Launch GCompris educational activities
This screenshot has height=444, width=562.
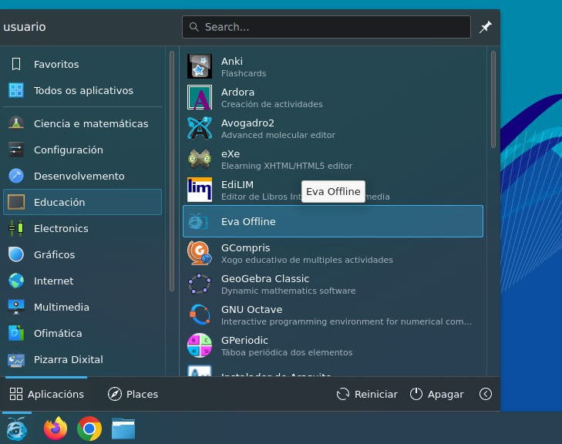(200, 253)
